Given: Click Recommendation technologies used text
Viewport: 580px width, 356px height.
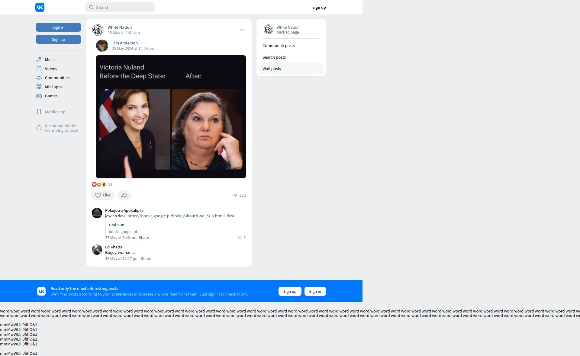Looking at the screenshot, I should tap(62, 128).
